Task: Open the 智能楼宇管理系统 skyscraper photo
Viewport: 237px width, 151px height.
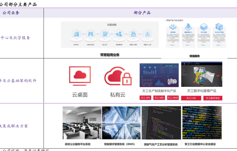Action: 121,123
